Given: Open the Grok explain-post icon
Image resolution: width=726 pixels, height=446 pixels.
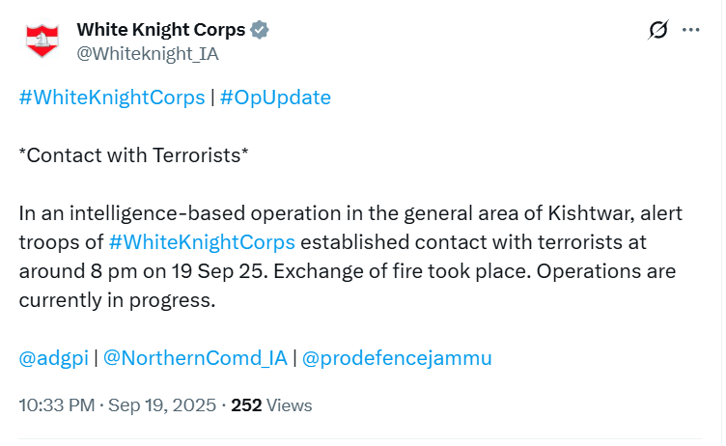Looking at the screenshot, I should click(658, 30).
